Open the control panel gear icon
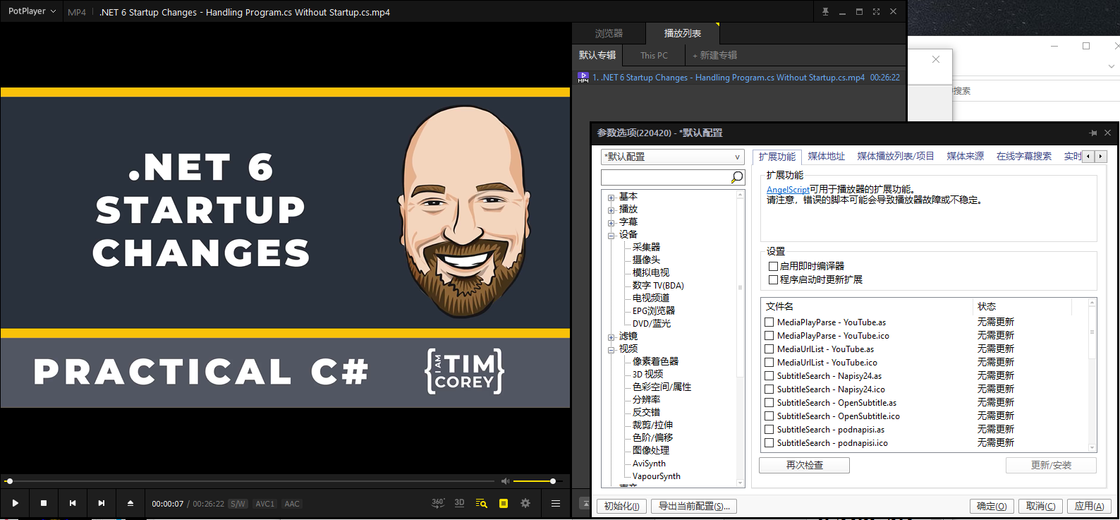This screenshot has height=520, width=1120. [525, 503]
